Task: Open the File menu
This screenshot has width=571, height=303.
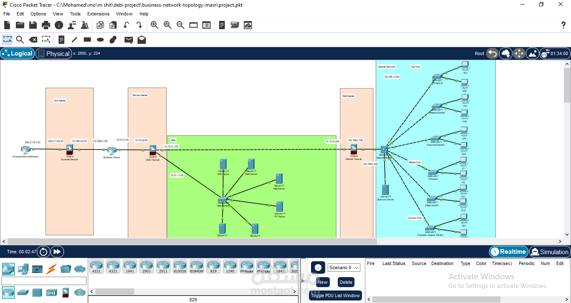Action: (7, 14)
